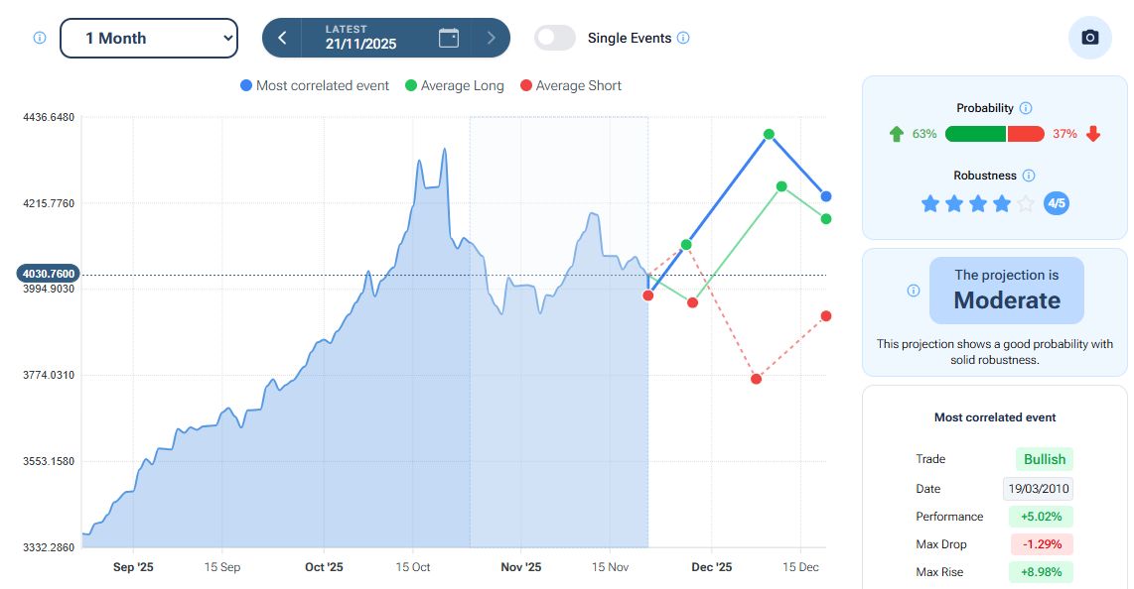The height and width of the screenshot is (589, 1134).
Task: Click the Probability info icon
Action: point(1026,108)
